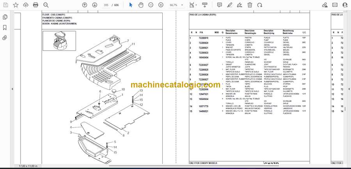Viewport: 351px width, 169px height.
Task: Zoom in with the plus circle icon
Action: click(x=161, y=5)
